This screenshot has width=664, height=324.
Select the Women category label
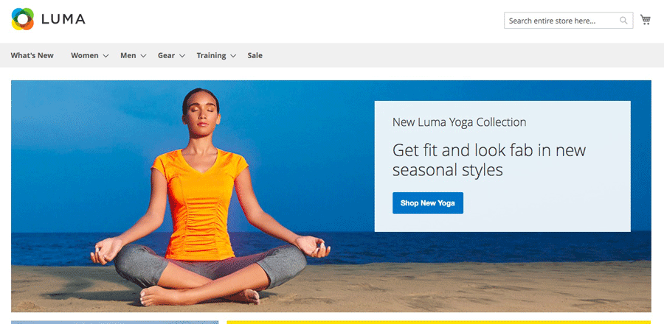point(84,55)
